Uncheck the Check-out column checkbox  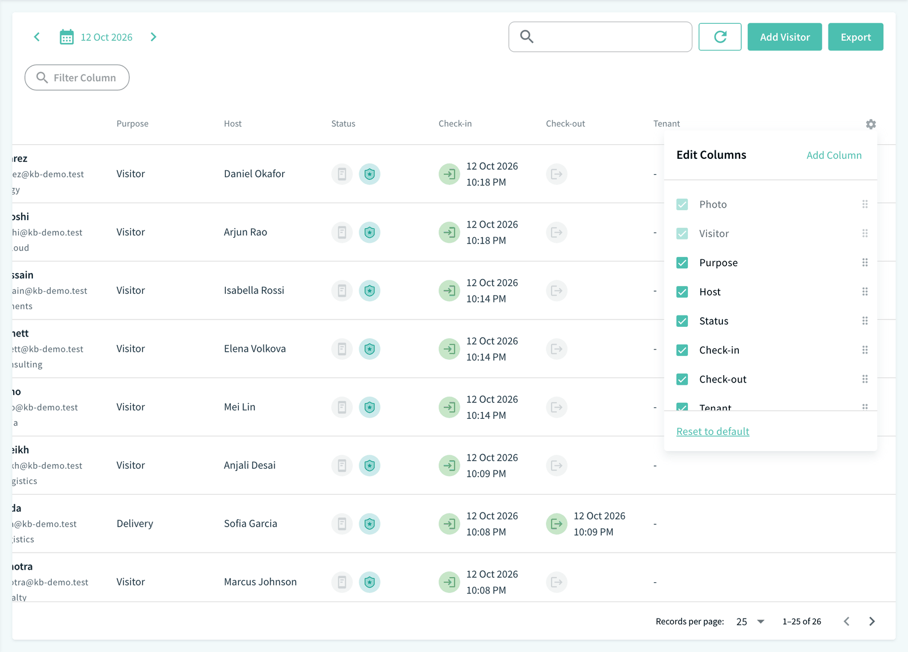[x=682, y=379]
